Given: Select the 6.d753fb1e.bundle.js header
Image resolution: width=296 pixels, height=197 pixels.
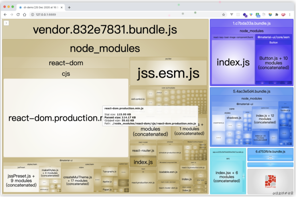Looking at the screenshot, I should click(x=270, y=152).
